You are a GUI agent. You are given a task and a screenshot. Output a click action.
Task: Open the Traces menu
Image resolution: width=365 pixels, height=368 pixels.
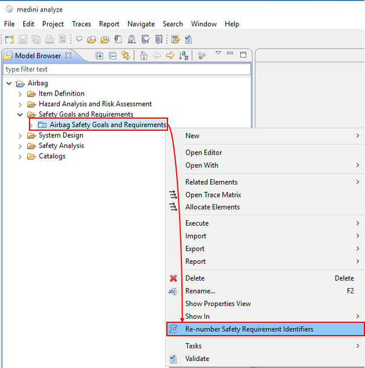[x=81, y=24]
